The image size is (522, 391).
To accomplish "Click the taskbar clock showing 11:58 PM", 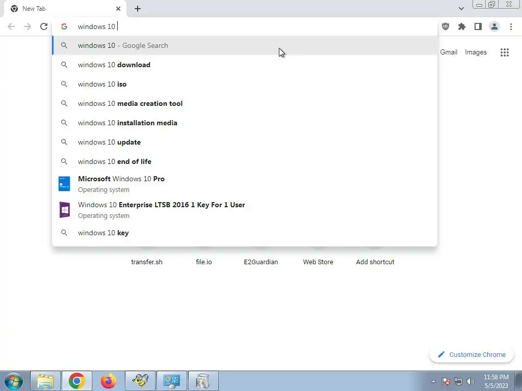I will (496, 381).
